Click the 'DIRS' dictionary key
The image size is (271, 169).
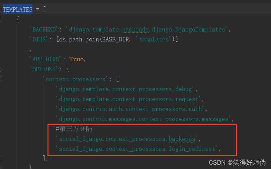click(x=38, y=39)
